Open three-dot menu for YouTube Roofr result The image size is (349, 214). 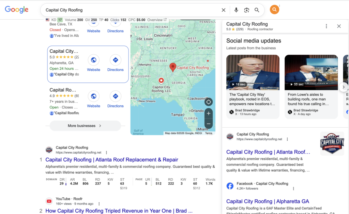click(x=99, y=204)
